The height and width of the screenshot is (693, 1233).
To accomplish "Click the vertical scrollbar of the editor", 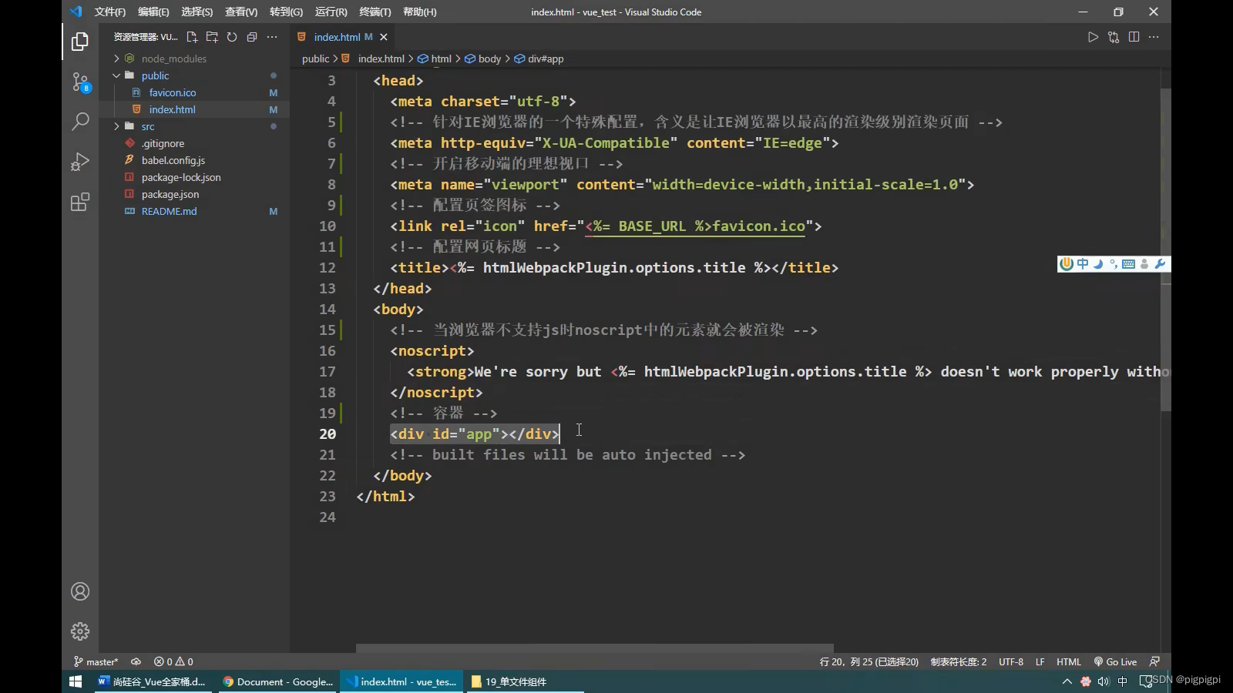I will (x=1166, y=250).
